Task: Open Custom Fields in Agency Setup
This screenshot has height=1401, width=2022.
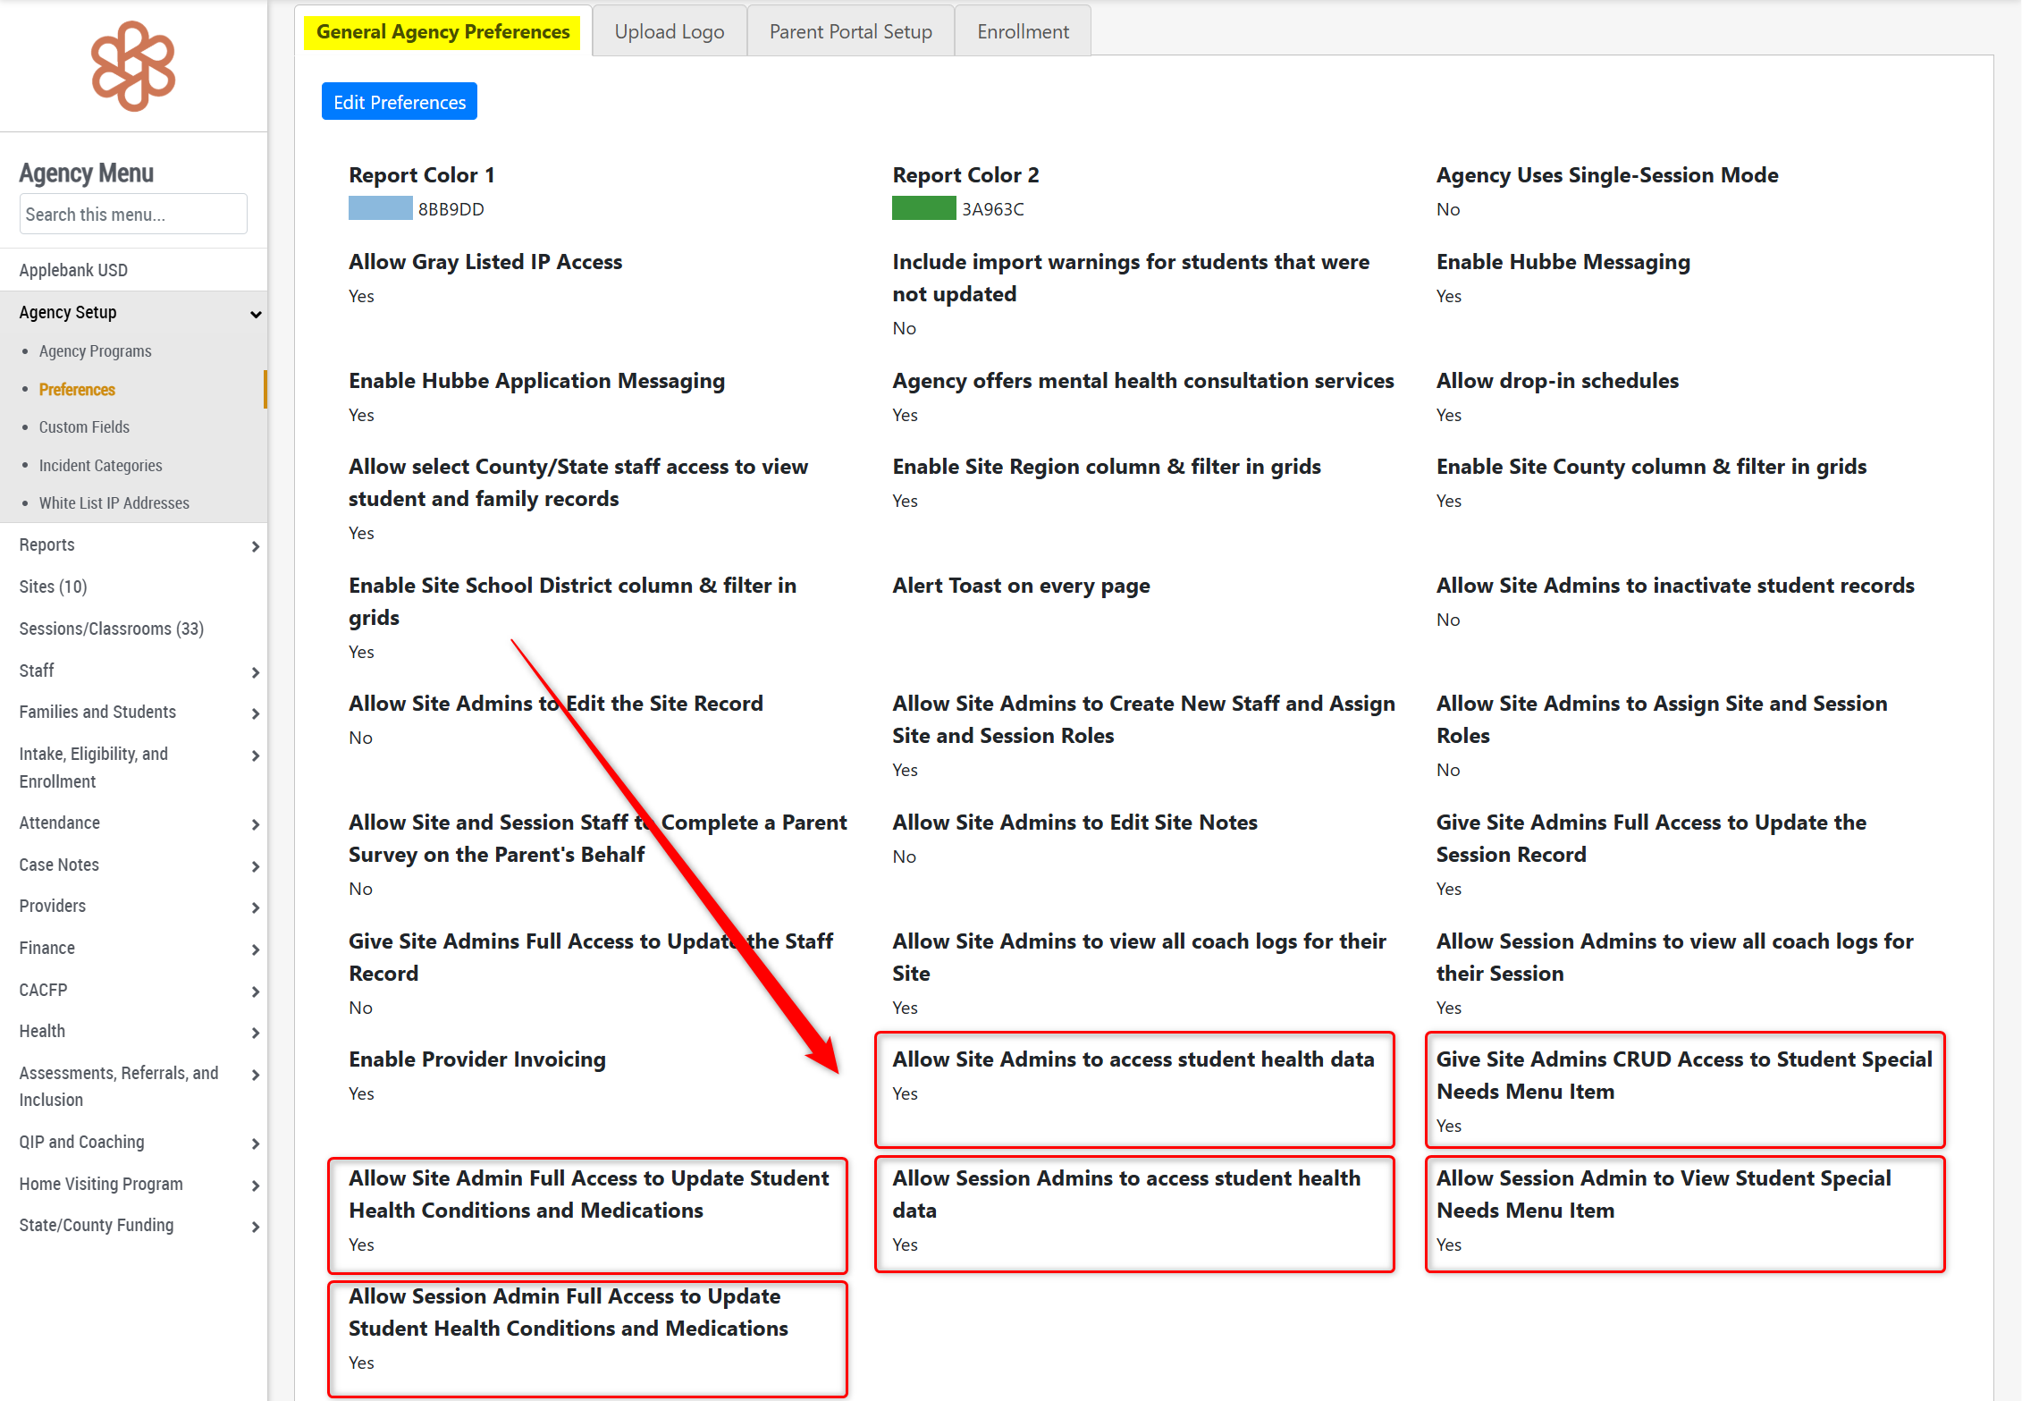Action: pyautogui.click(x=84, y=427)
